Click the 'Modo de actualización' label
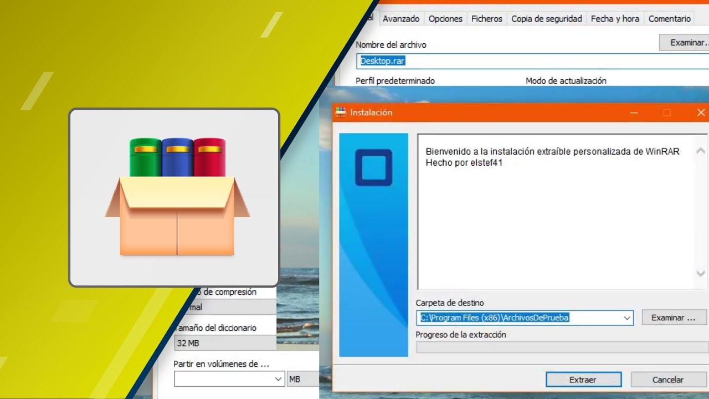Screen dimensions: 709x399 pos(566,81)
